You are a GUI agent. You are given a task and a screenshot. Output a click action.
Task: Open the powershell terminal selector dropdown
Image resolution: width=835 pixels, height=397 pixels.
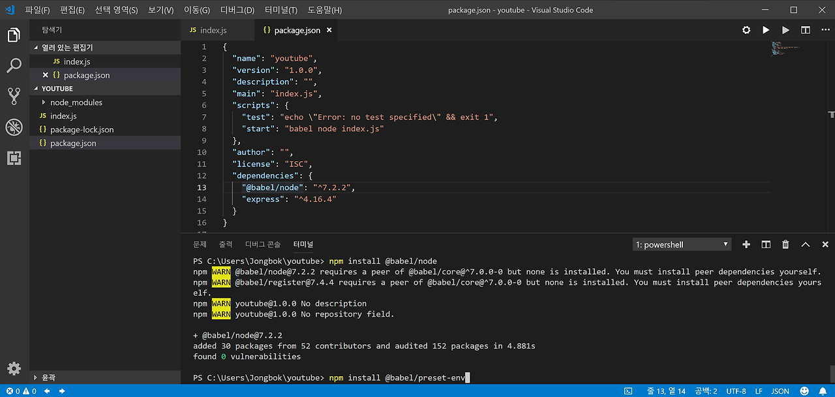click(682, 244)
